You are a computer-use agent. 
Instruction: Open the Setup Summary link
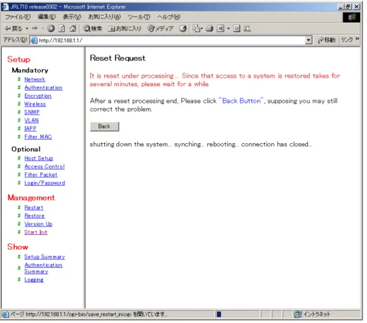(45, 256)
